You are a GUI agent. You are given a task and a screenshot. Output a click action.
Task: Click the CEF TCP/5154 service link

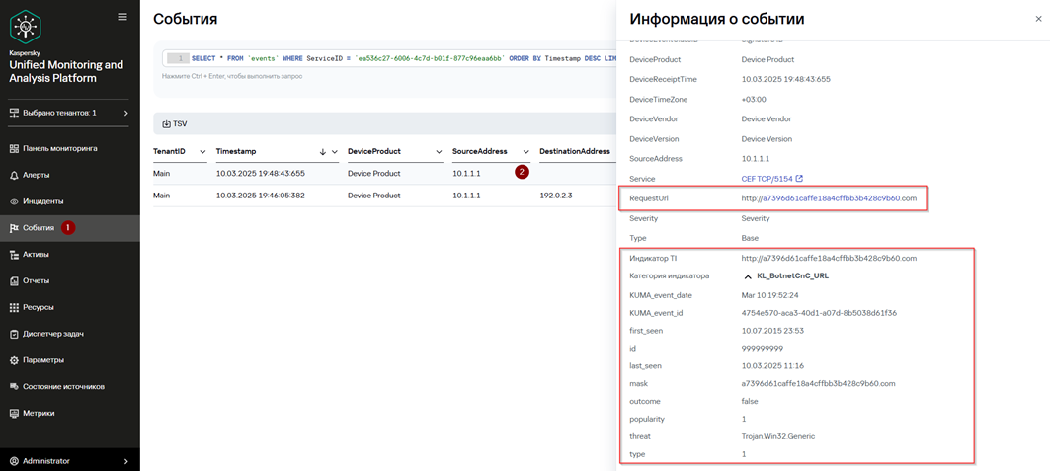pyautogui.click(x=767, y=179)
